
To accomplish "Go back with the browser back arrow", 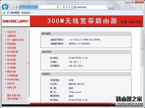I will coord(5,7).
